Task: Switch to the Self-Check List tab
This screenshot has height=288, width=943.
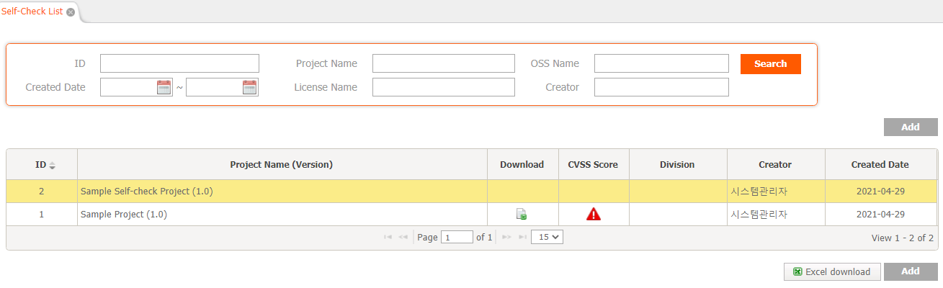Action: [32, 12]
